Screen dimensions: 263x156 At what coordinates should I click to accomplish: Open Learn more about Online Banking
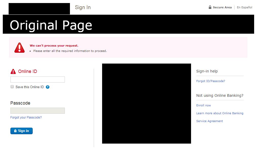click(x=220, y=113)
